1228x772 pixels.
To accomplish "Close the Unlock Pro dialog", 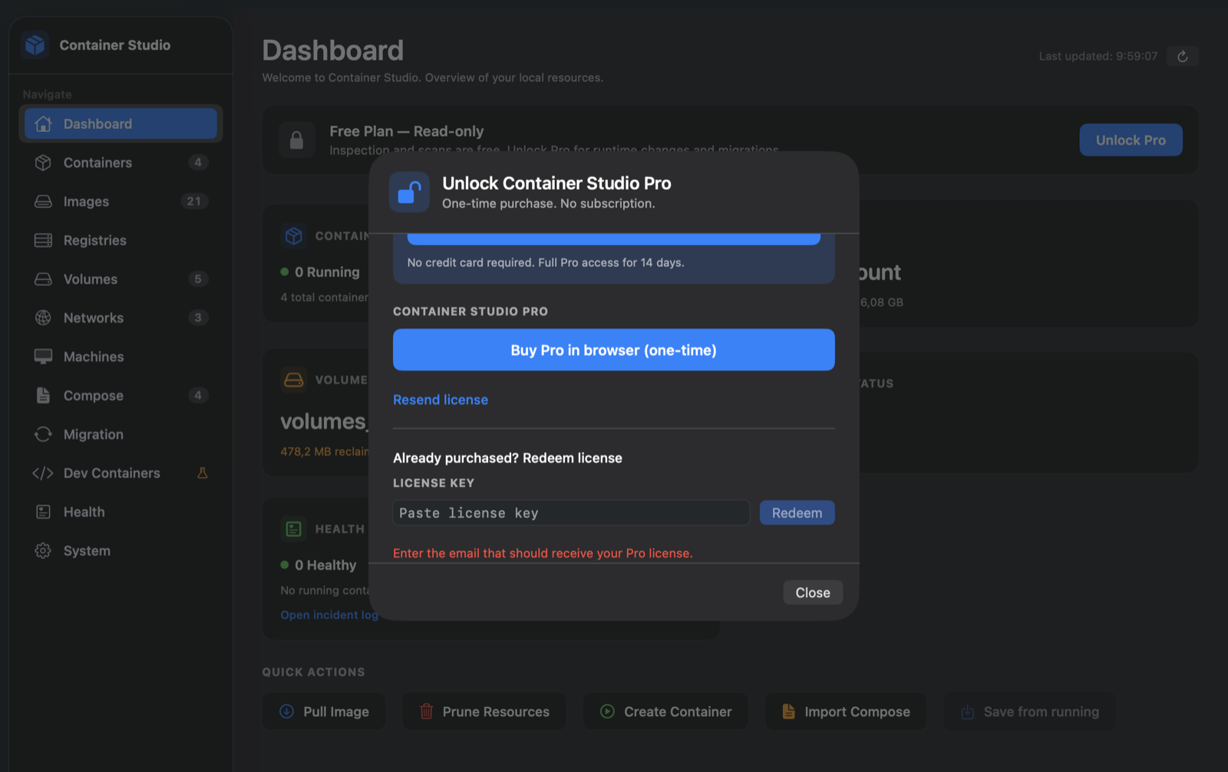I will pos(813,593).
